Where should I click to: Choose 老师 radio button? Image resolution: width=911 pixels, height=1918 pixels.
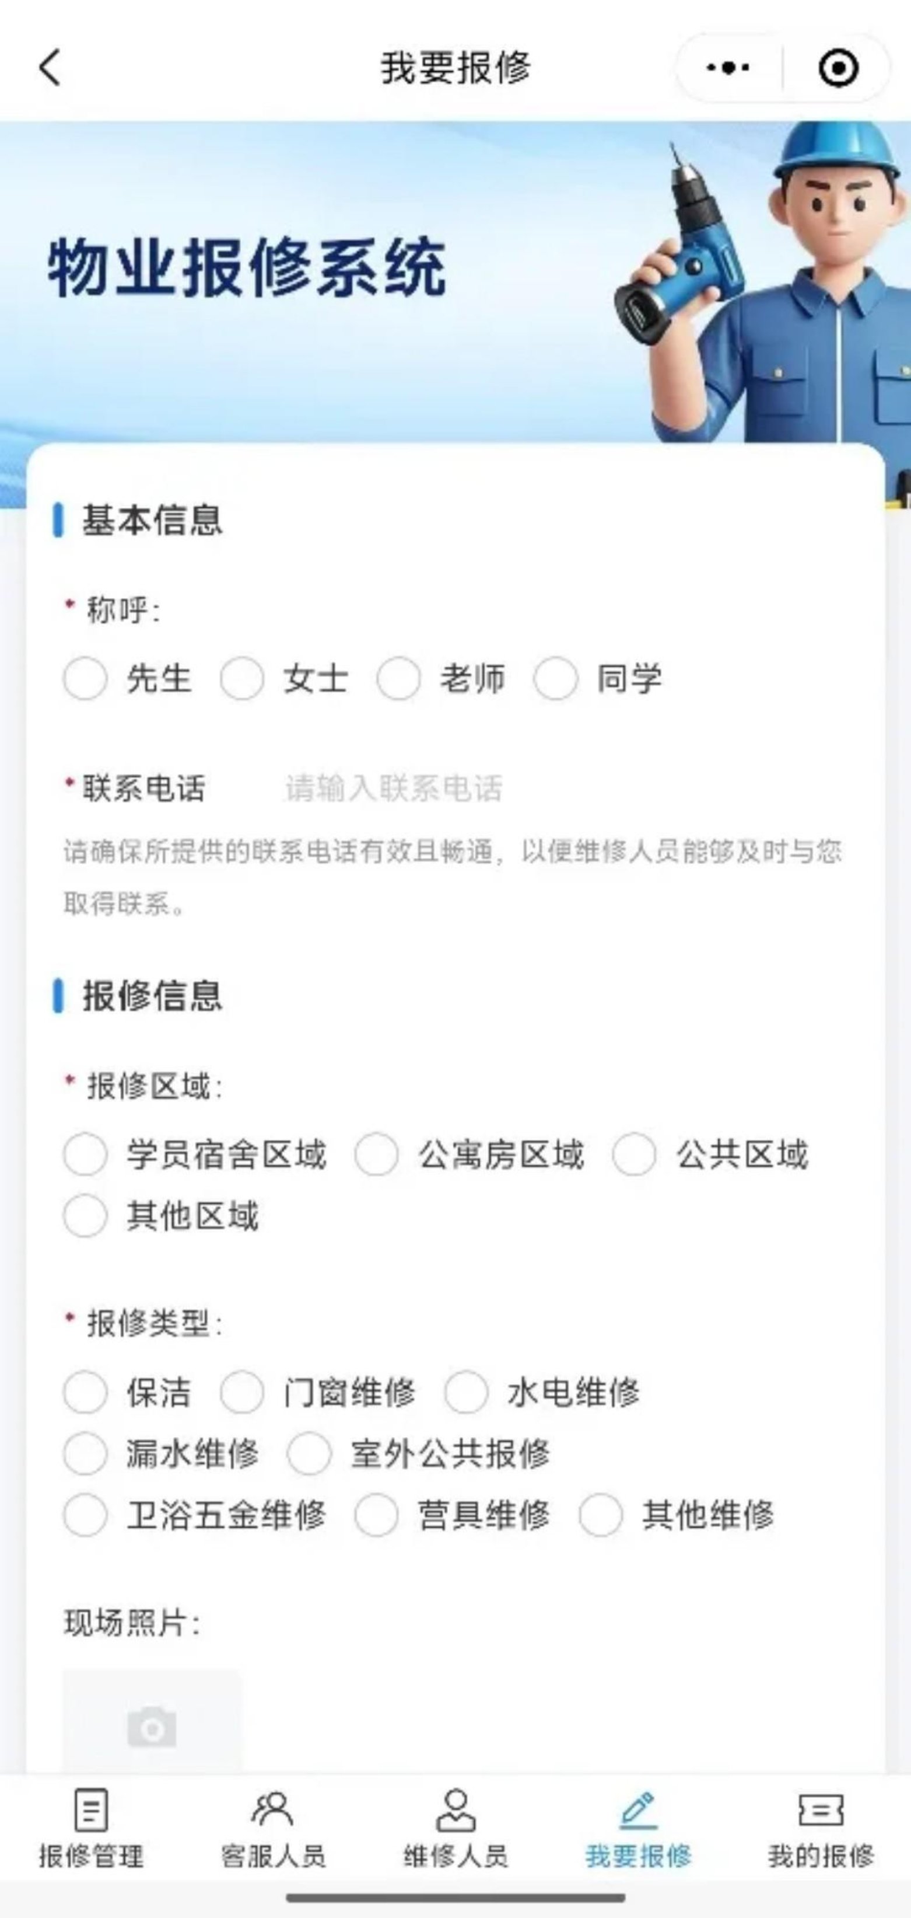point(398,679)
